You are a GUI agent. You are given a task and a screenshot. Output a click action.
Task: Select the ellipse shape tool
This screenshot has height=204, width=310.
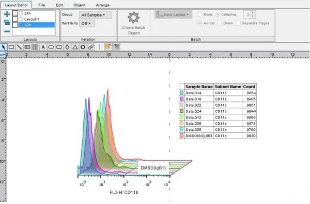click(x=51, y=47)
